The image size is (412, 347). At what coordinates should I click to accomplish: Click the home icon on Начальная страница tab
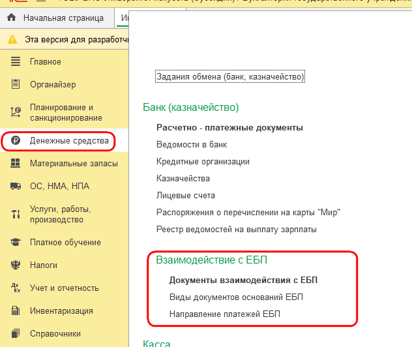click(x=11, y=18)
